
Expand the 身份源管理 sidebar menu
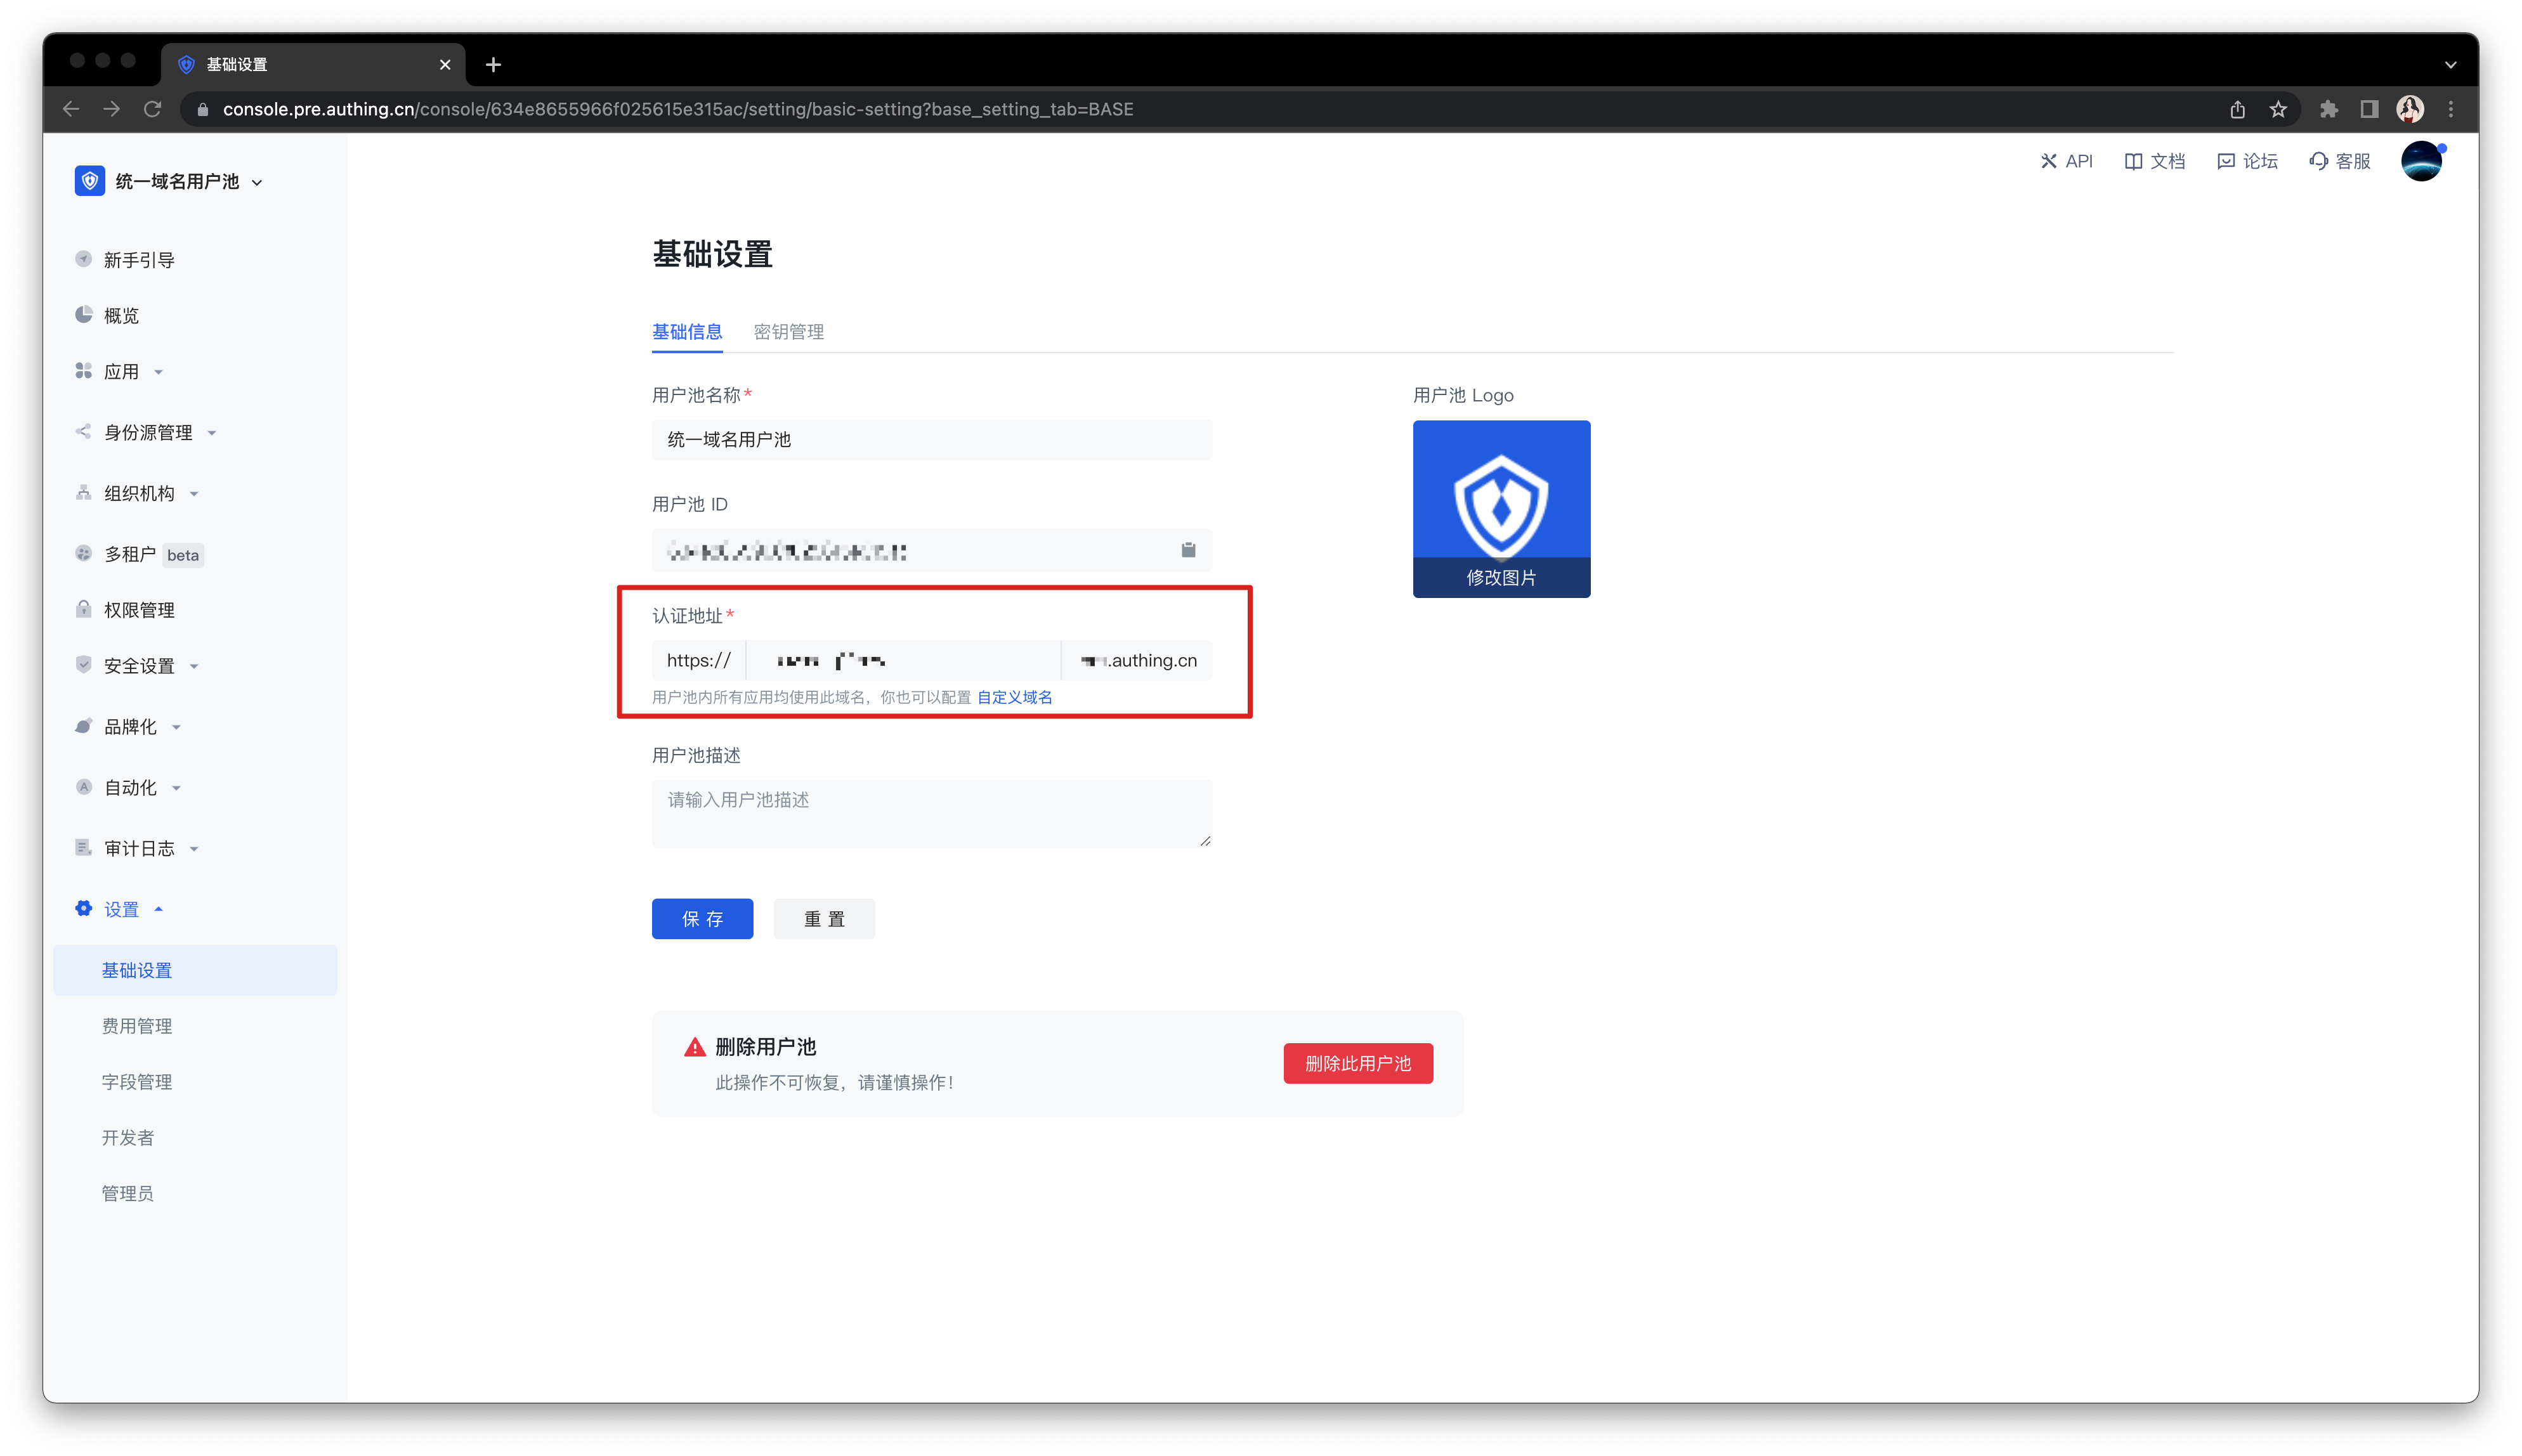coord(148,432)
